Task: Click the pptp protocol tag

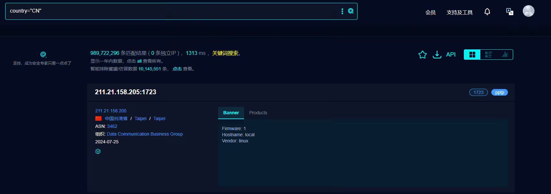Action: click(499, 92)
